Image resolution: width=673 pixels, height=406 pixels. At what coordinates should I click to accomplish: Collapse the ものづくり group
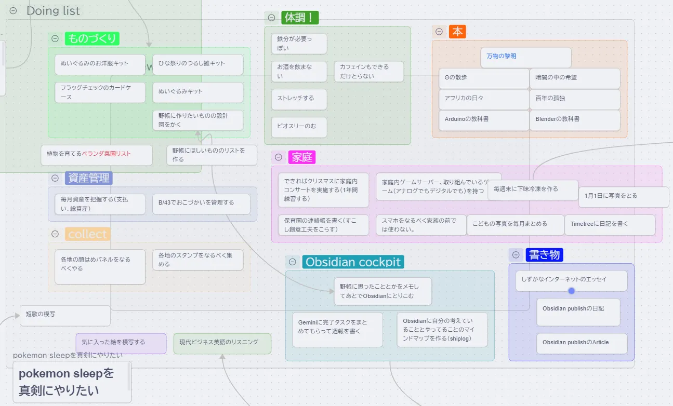click(55, 38)
